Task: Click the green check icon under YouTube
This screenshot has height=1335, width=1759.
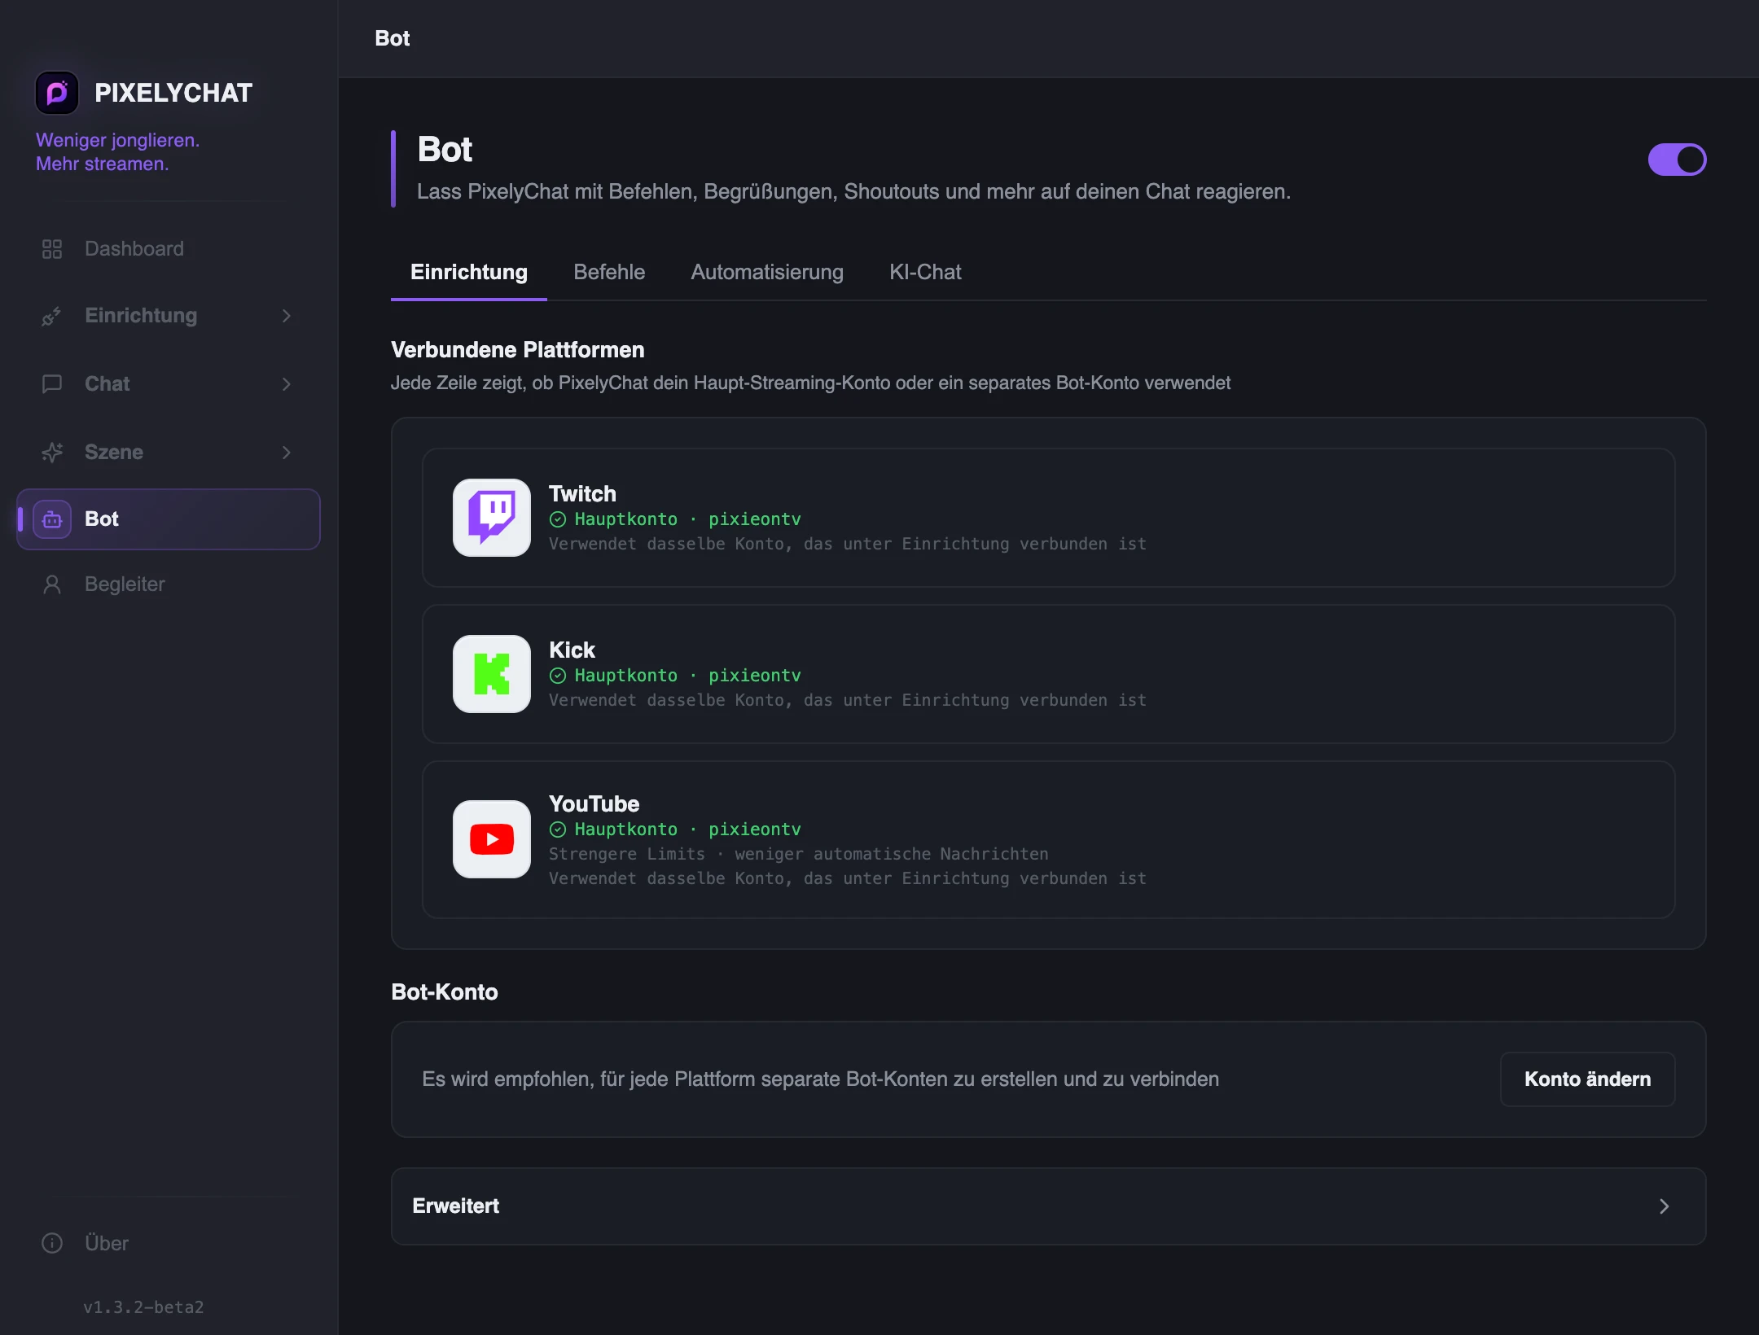Action: 558,829
